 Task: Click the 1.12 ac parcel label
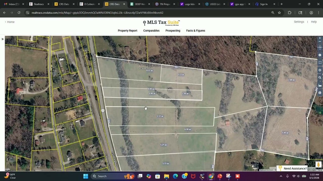tap(181, 74)
